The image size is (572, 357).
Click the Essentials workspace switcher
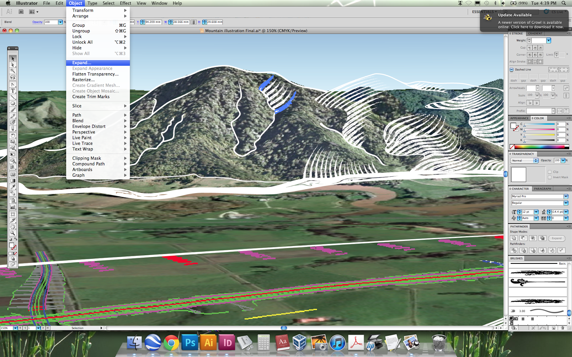(x=484, y=12)
